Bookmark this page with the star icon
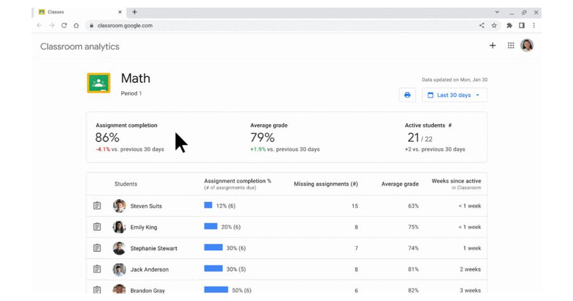Screen dimensions: 573x301 point(494,25)
